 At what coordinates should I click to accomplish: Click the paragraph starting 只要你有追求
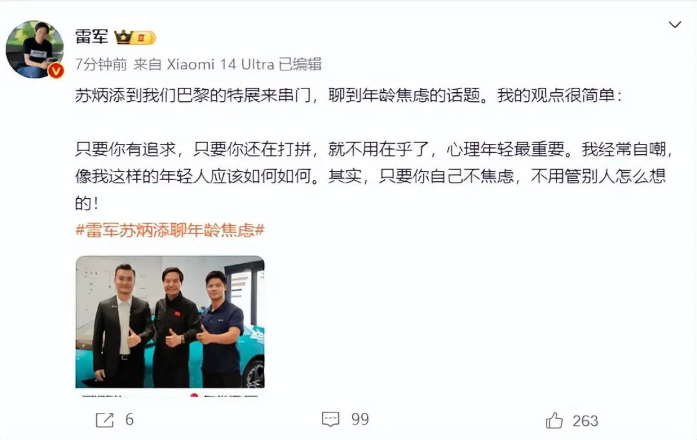374,176
